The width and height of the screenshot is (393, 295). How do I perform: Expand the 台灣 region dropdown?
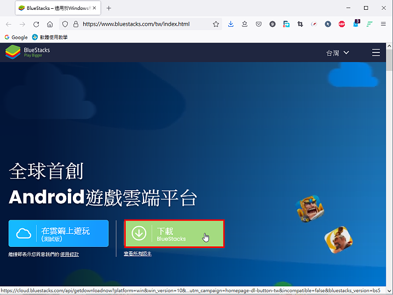pyautogui.click(x=337, y=53)
